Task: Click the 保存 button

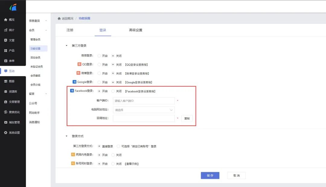Action: (210, 176)
